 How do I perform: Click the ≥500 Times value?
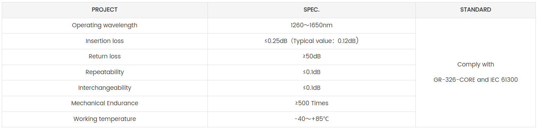click(311, 103)
